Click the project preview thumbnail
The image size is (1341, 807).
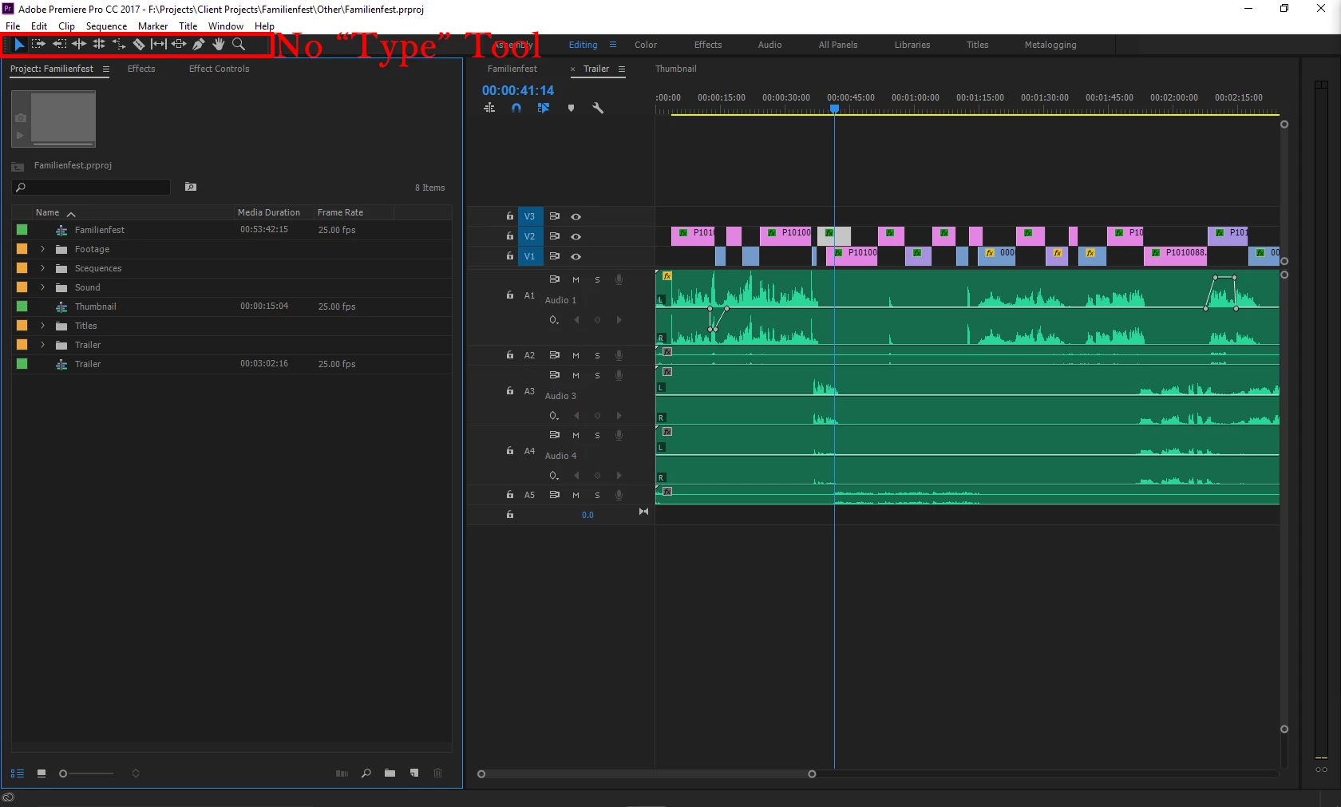tap(53, 119)
